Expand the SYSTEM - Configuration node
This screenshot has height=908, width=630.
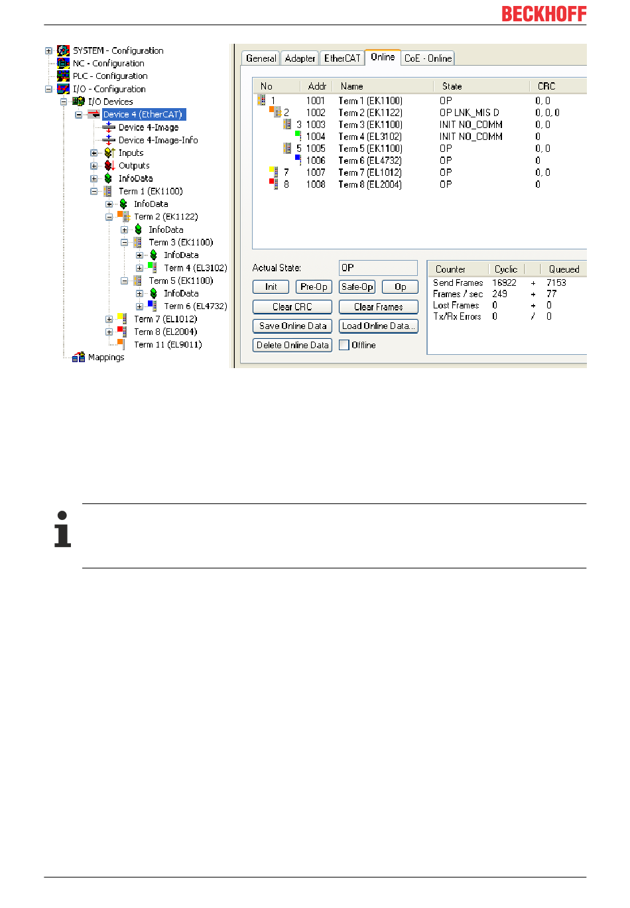(x=48, y=50)
